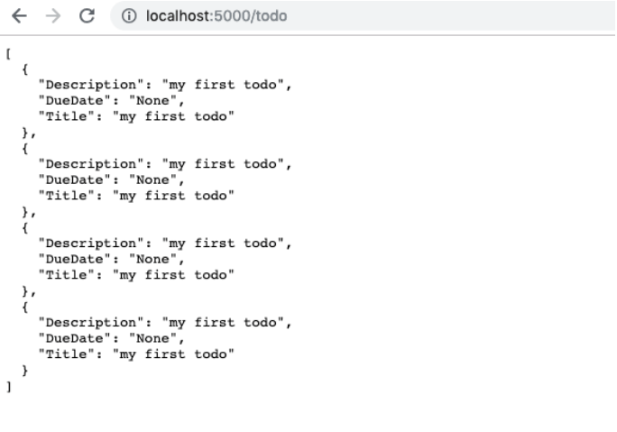The image size is (617, 432).
Task: Reload the localhost todo page
Action: (x=87, y=16)
